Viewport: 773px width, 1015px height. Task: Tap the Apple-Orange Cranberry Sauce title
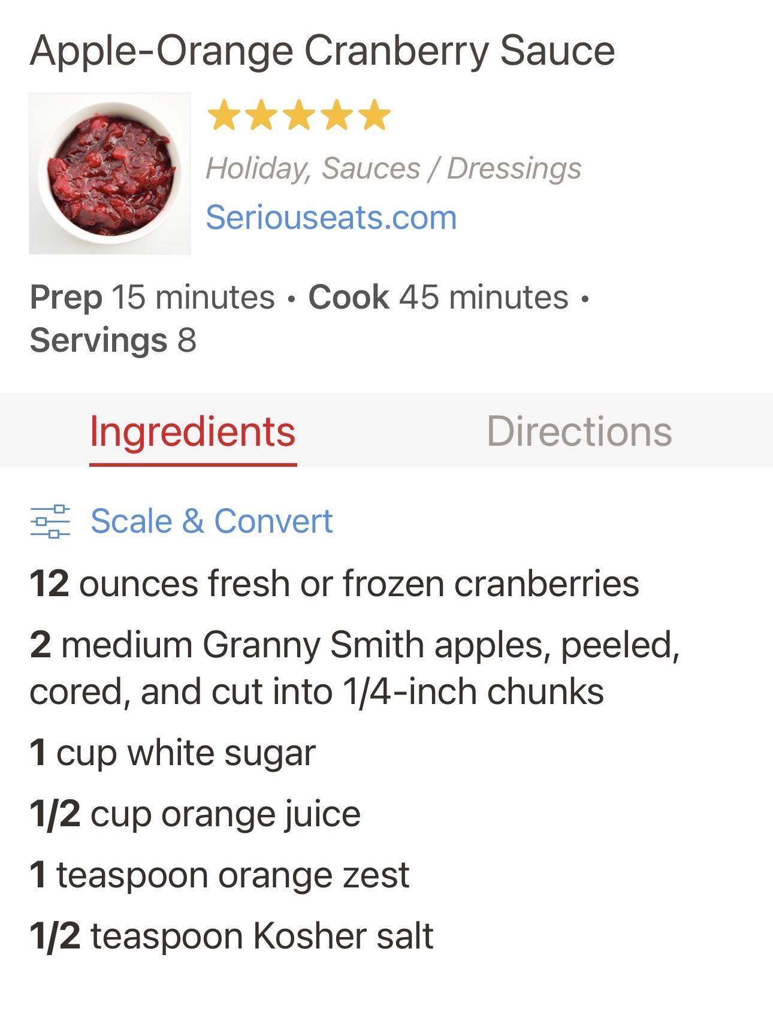click(x=322, y=50)
